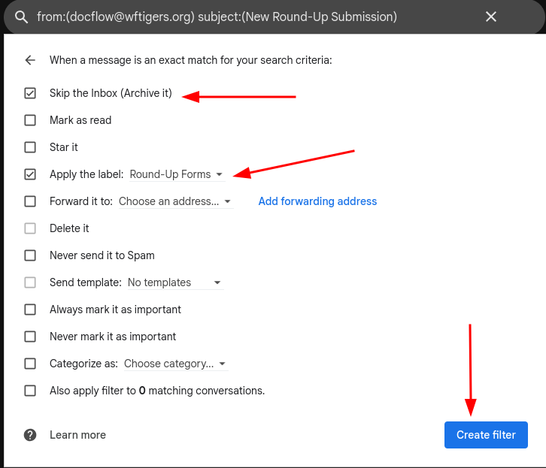Click into the search query field
The height and width of the screenshot is (468, 546).
pos(217,17)
